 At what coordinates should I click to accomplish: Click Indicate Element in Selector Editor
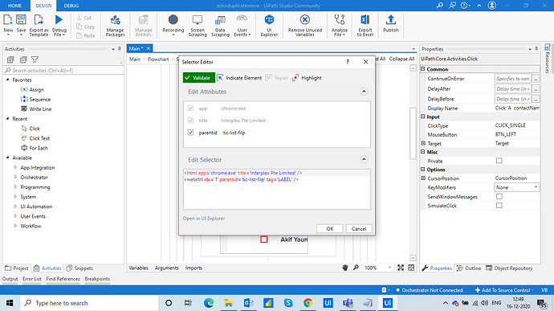(x=239, y=78)
